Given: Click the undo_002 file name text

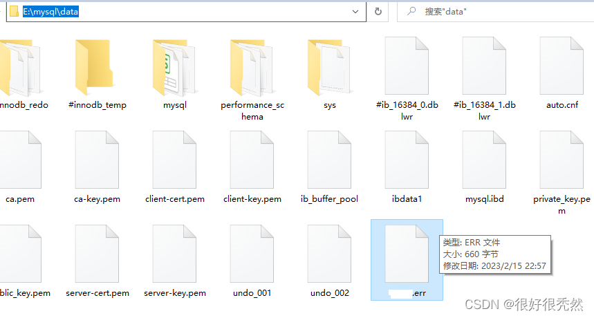Looking at the screenshot, I should (x=330, y=293).
